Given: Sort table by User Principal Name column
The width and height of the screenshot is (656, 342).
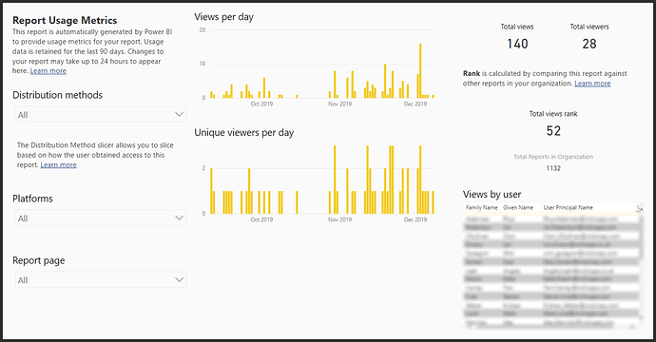Looking at the screenshot, I should pos(568,207).
